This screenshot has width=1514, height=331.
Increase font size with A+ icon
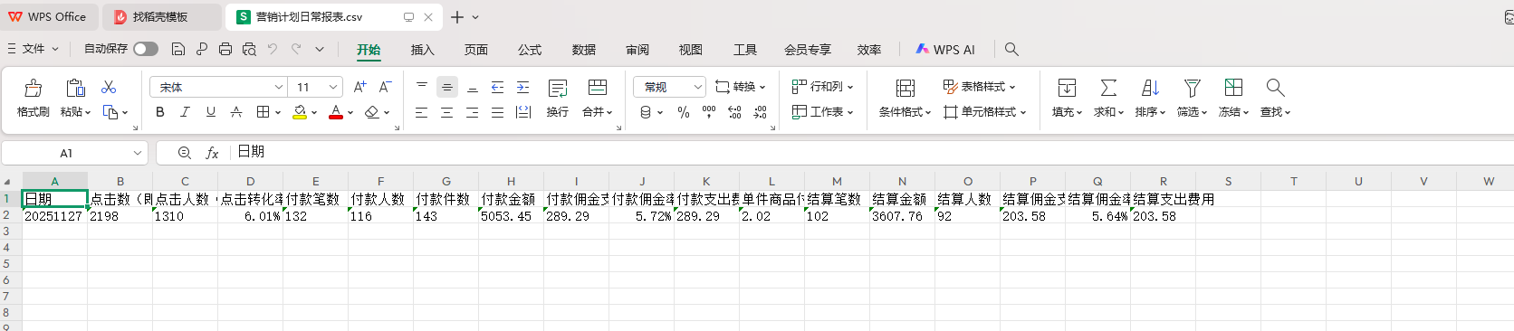360,87
